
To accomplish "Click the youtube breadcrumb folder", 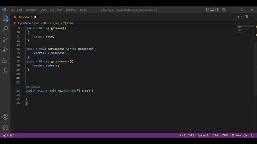I will click(x=25, y=23).
